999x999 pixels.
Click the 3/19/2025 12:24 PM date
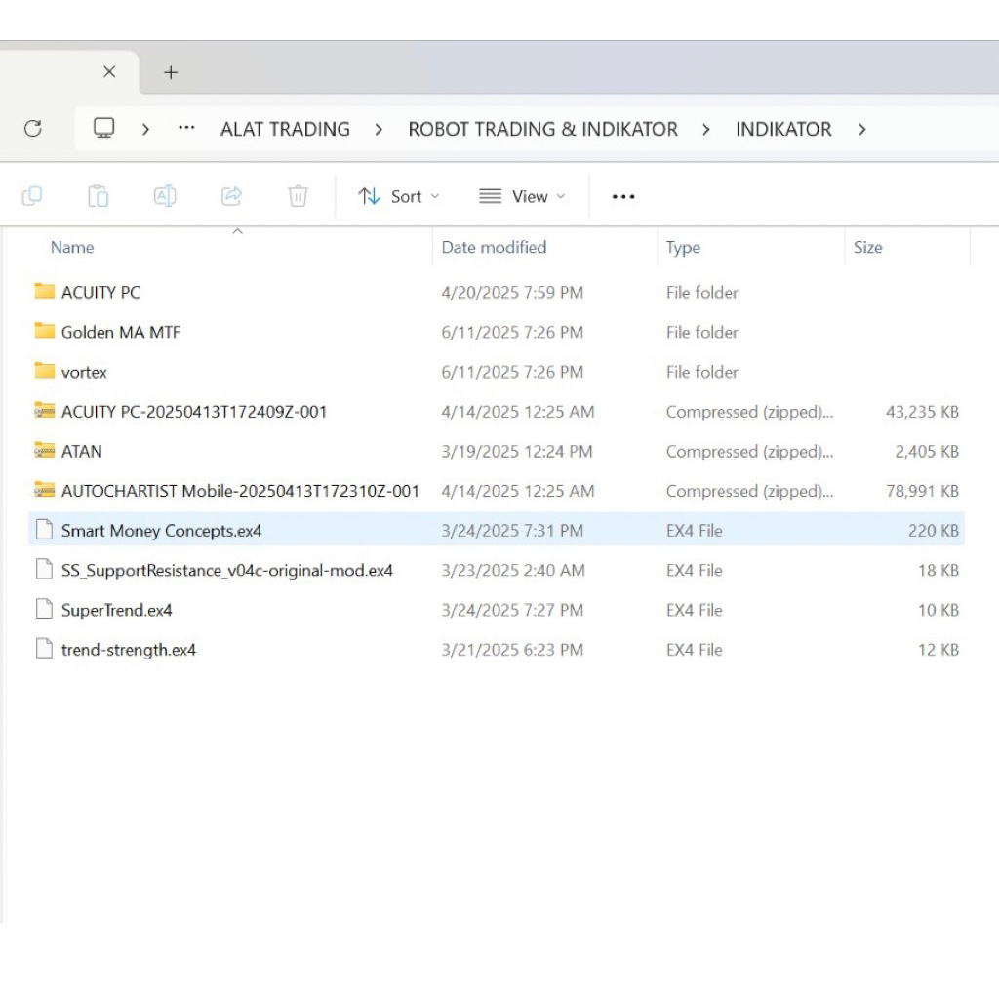(517, 451)
